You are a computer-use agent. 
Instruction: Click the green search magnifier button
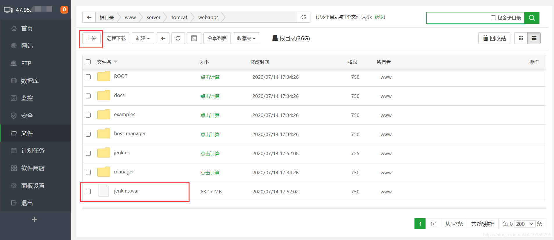coord(532,18)
